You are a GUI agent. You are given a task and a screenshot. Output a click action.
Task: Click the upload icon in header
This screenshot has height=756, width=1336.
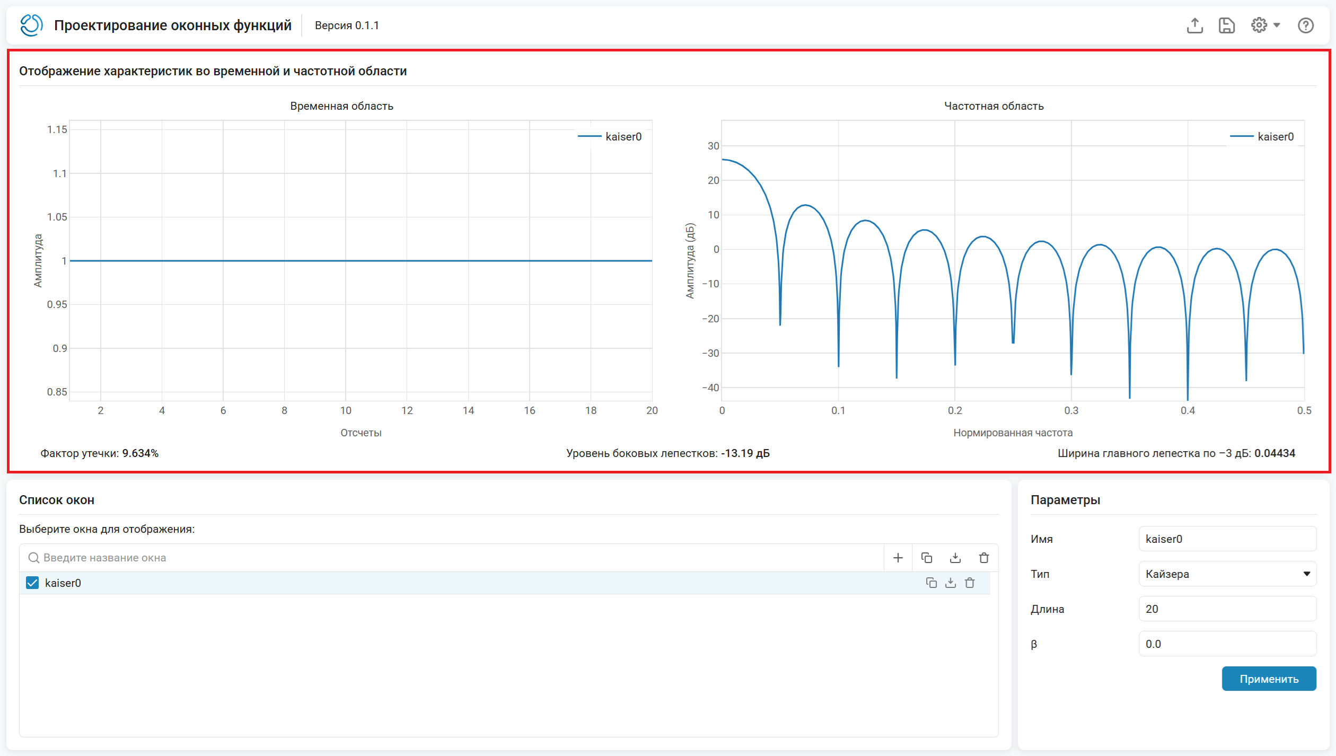1194,25
